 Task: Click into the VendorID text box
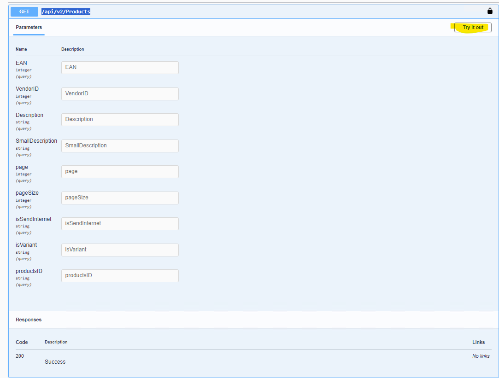click(x=120, y=94)
